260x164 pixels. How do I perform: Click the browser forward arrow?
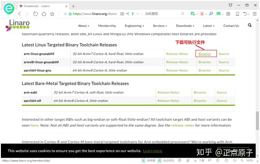pyautogui.click(x=27, y=14)
